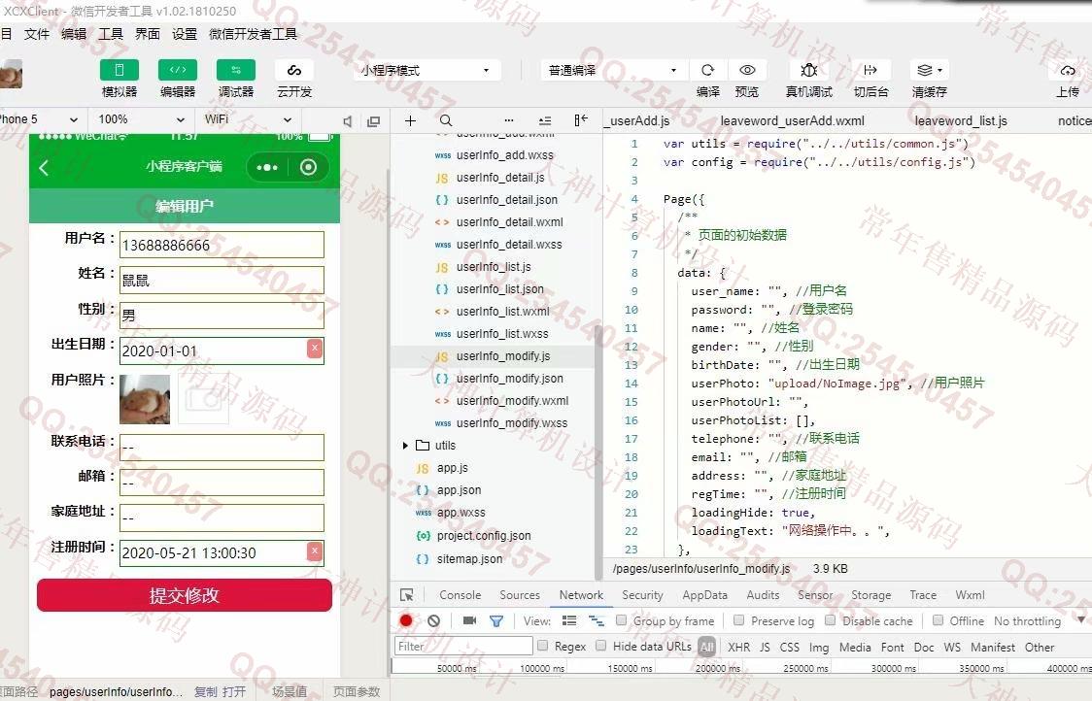Open the 100% zoom dropdown
The height and width of the screenshot is (701, 1092).
tap(142, 119)
